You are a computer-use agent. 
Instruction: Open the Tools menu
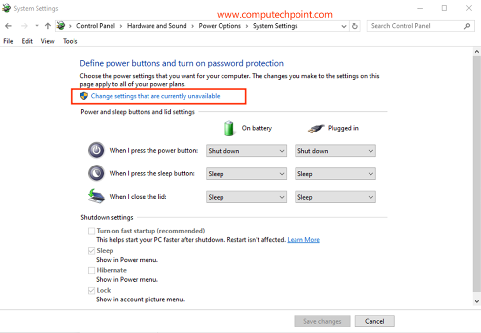[70, 41]
